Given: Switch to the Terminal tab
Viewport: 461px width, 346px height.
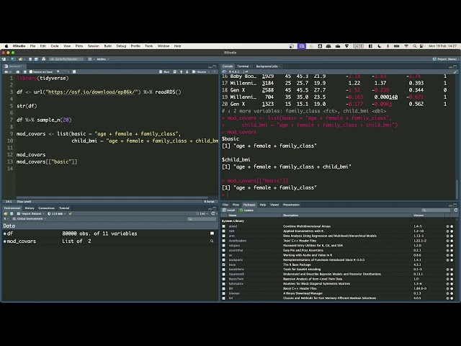Looking at the screenshot, I should 243,66.
